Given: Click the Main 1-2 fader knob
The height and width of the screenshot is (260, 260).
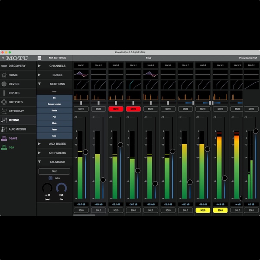Looking at the screenshot, I should point(256,131).
